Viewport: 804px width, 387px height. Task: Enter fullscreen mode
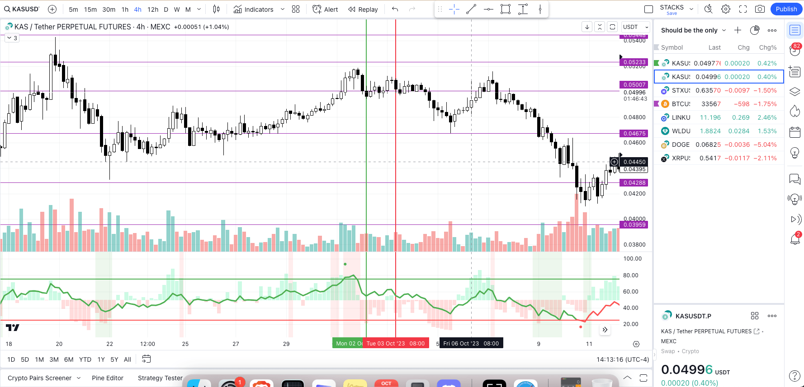tap(743, 9)
